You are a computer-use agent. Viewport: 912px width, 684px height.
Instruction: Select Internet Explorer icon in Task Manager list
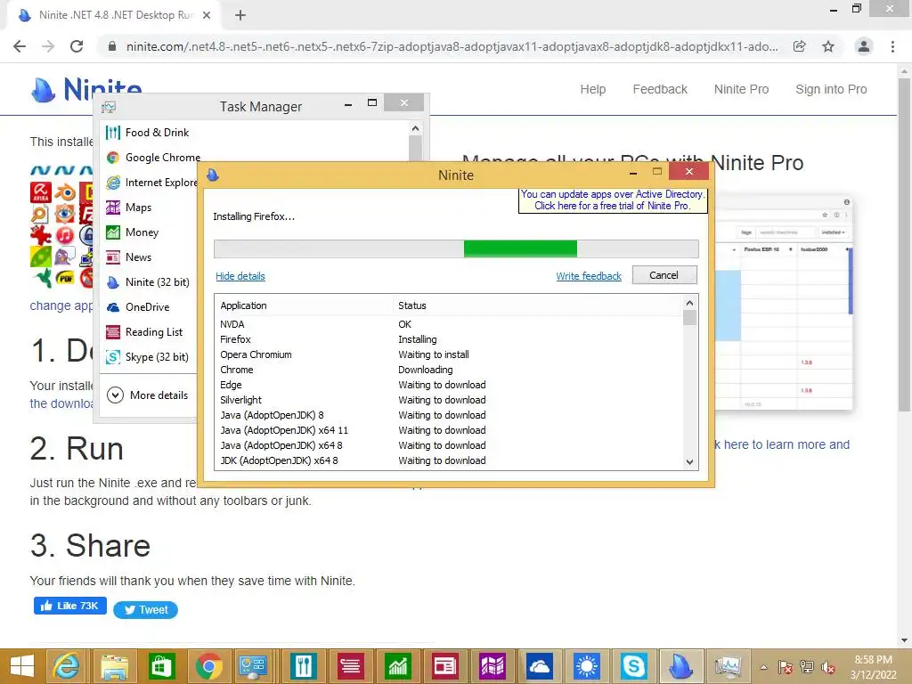pyautogui.click(x=113, y=183)
